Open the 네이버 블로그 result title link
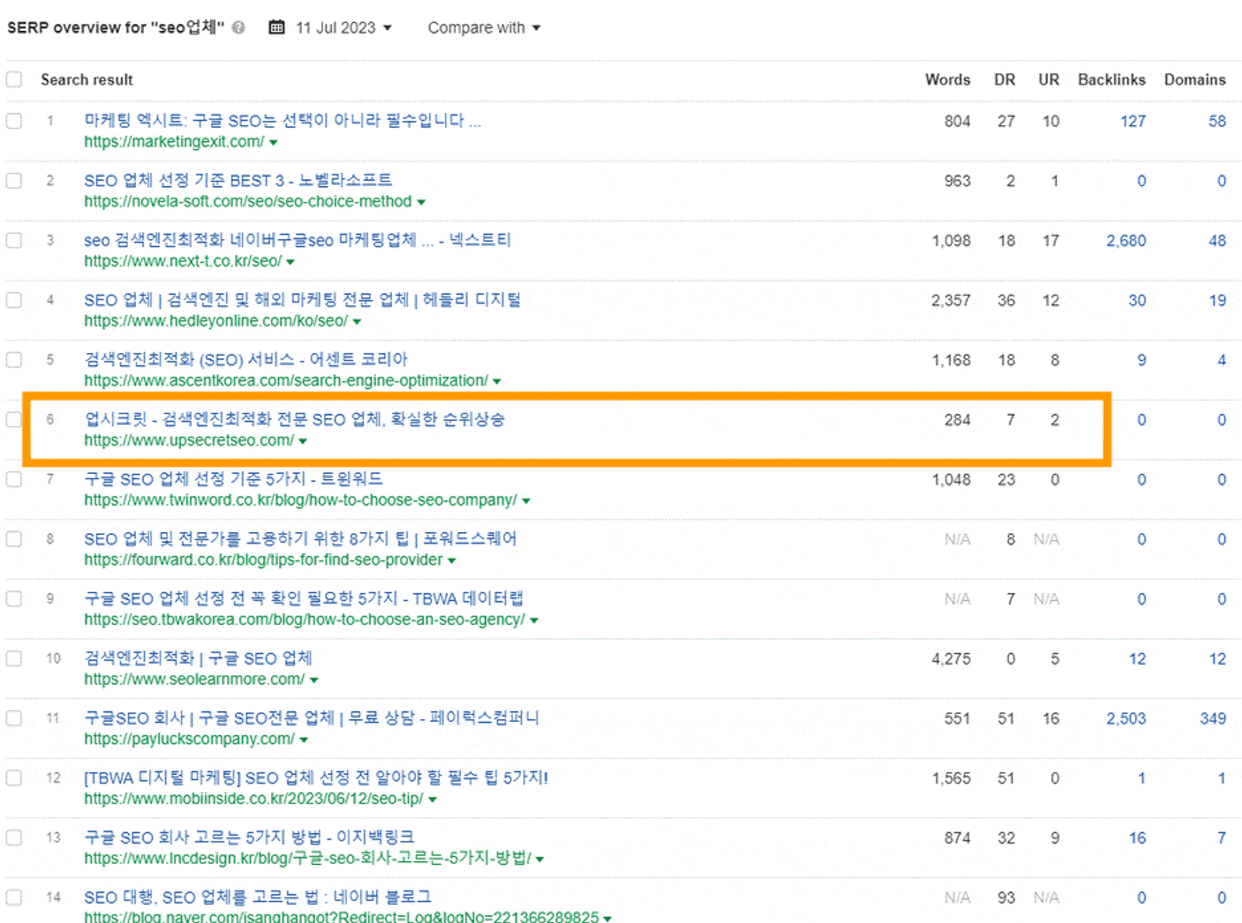The width and height of the screenshot is (1242, 923). [x=258, y=897]
